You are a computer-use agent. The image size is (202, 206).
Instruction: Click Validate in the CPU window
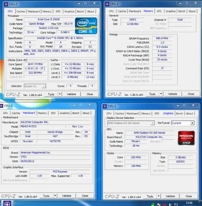[x=71, y=94]
